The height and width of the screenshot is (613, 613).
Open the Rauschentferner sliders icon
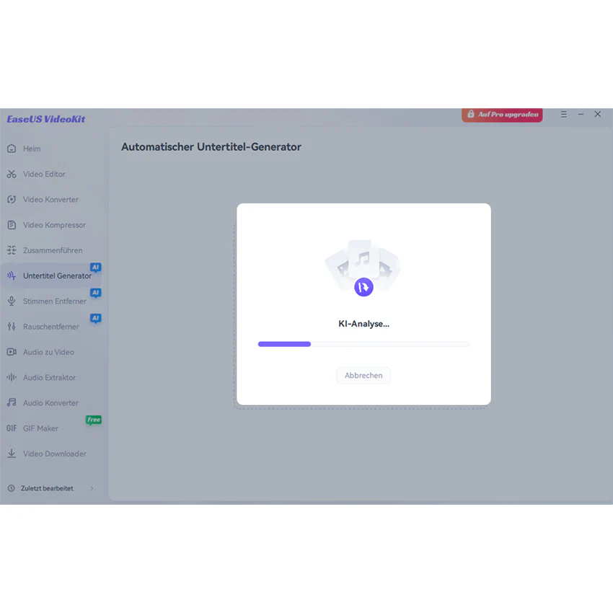12,327
